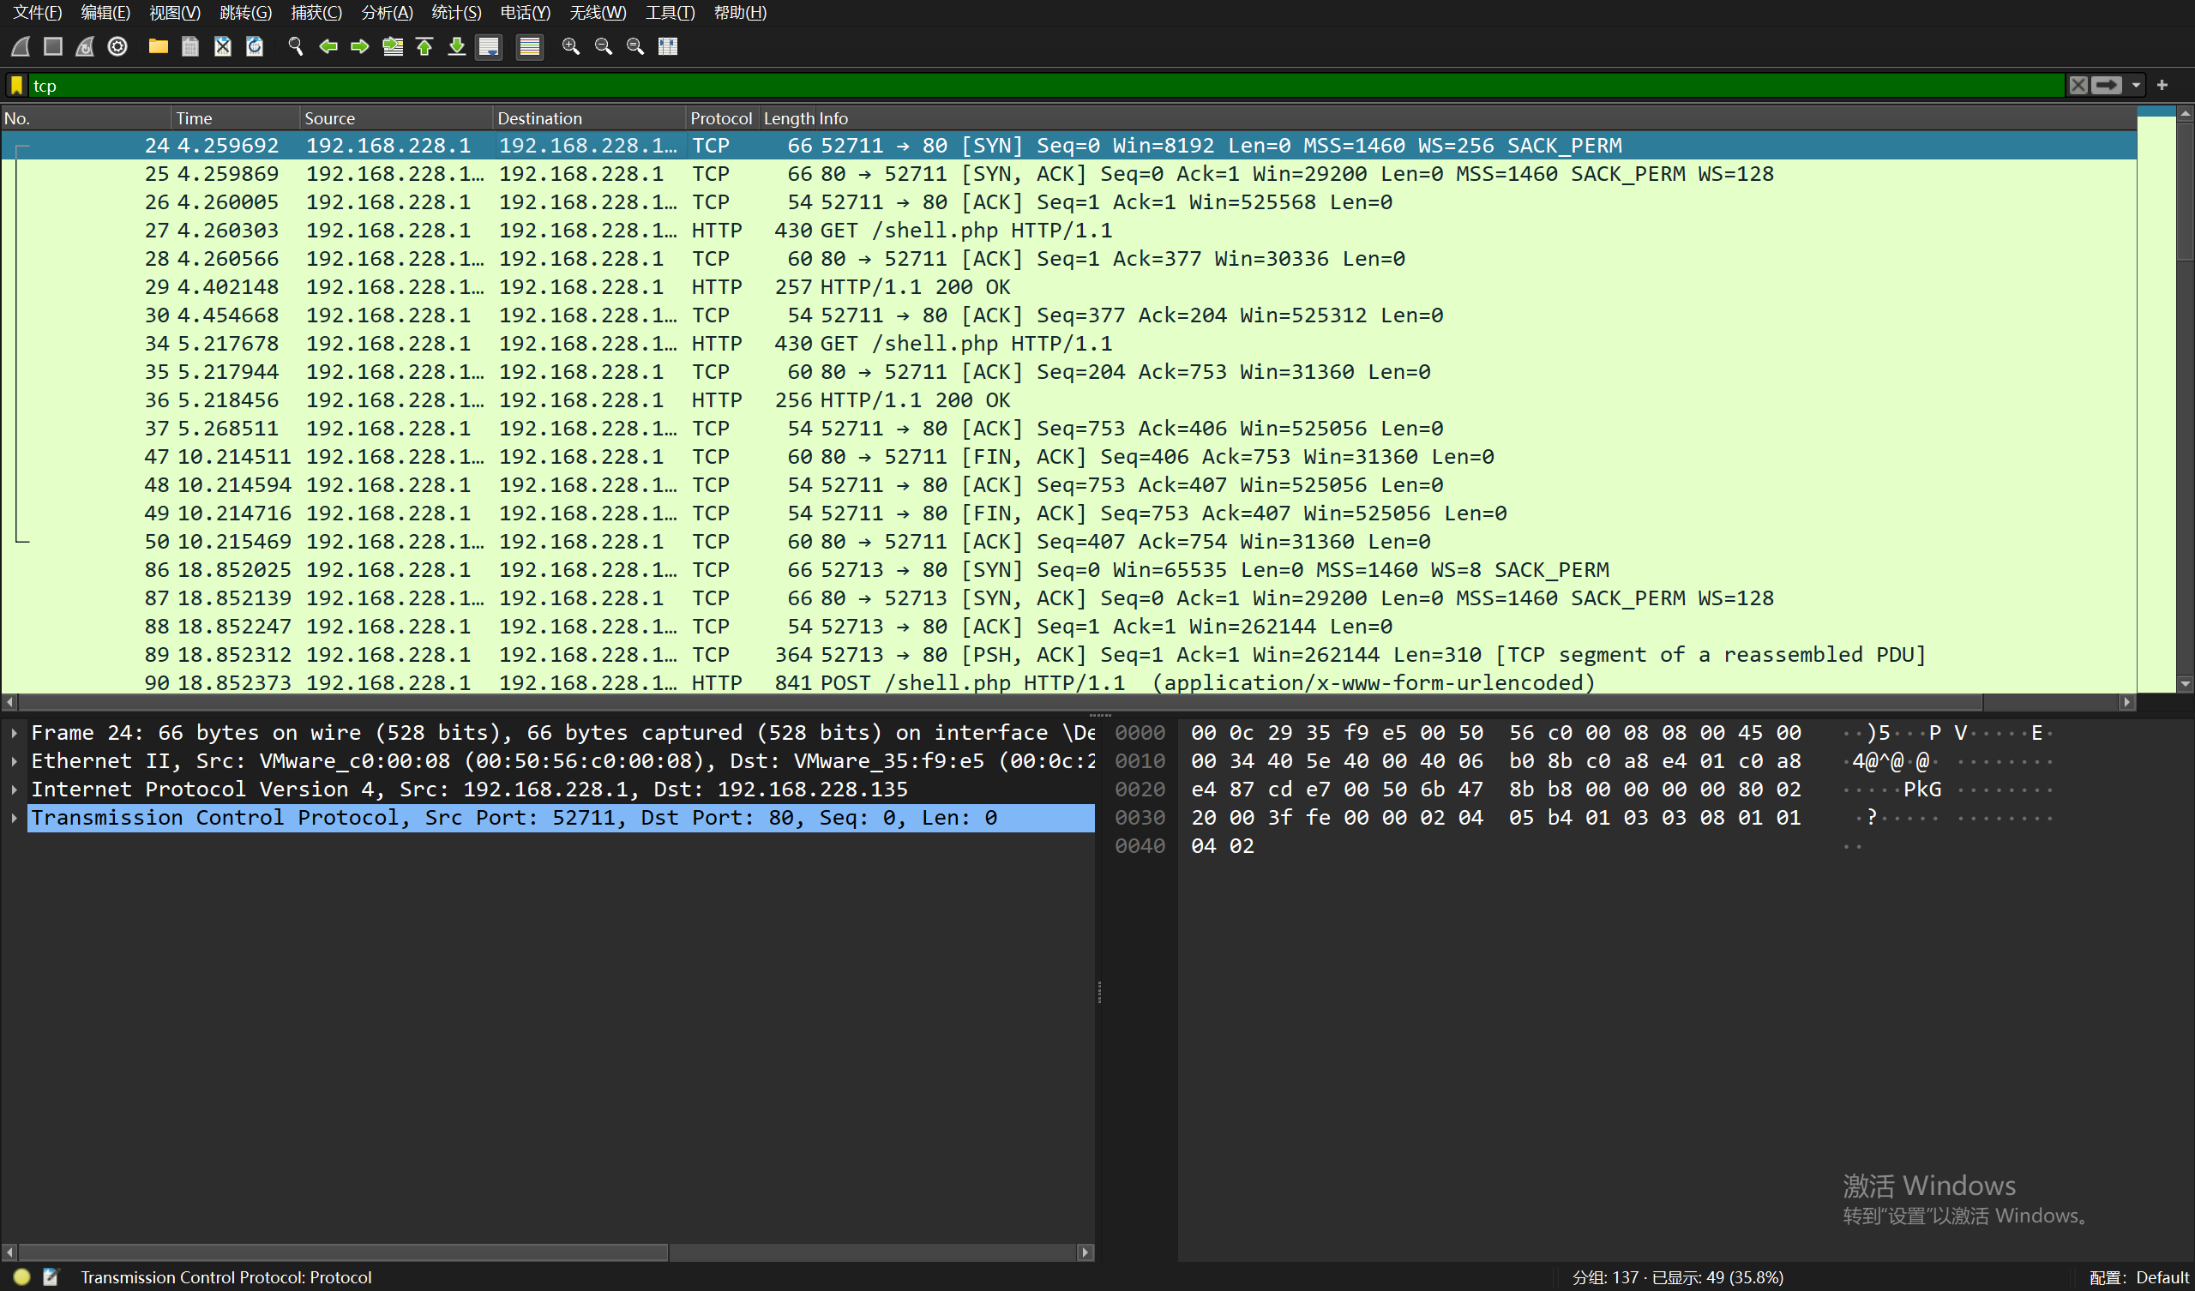Toggle auto-scroll during live capture
The height and width of the screenshot is (1291, 2195).
[x=490, y=46]
